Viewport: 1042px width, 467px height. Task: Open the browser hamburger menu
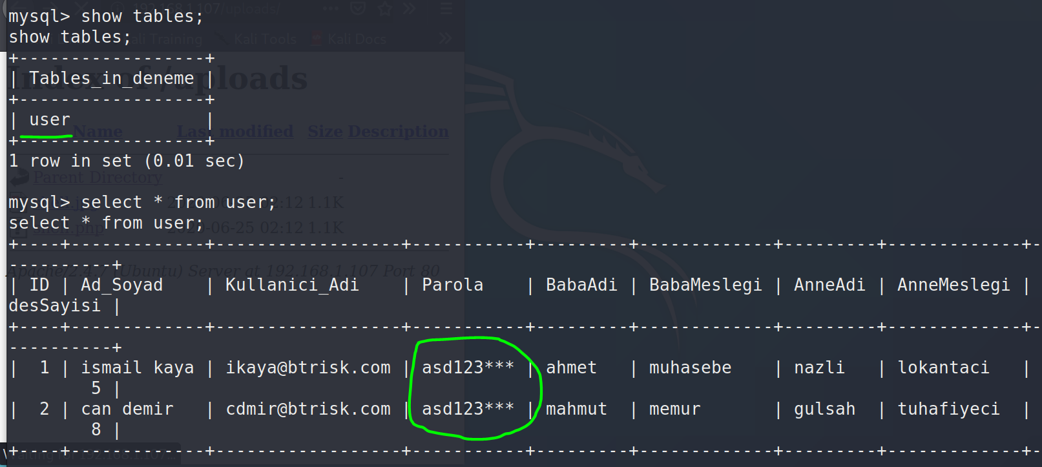click(x=446, y=8)
